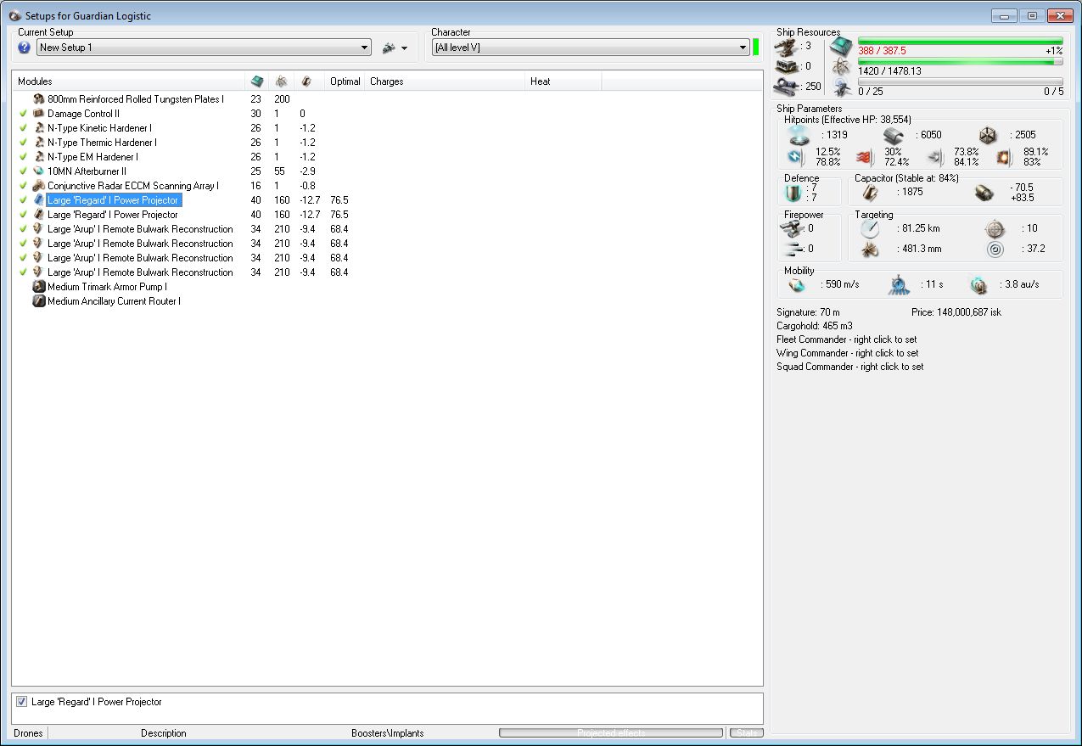Select the Medium Ancillary Current Router I row
Image resolution: width=1082 pixels, height=746 pixels.
114,301
